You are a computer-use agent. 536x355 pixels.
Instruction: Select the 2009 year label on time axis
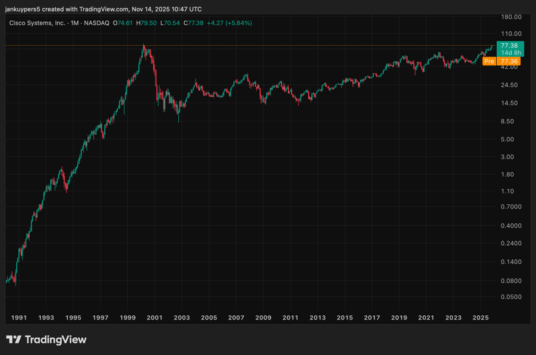click(x=263, y=318)
